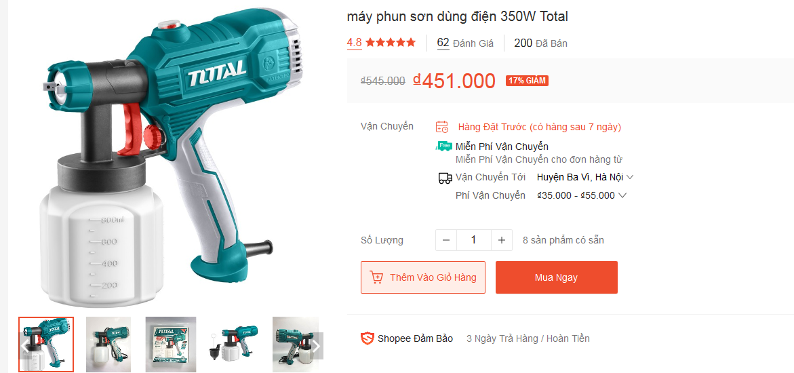Select the packaged box product thumbnail

click(x=171, y=345)
